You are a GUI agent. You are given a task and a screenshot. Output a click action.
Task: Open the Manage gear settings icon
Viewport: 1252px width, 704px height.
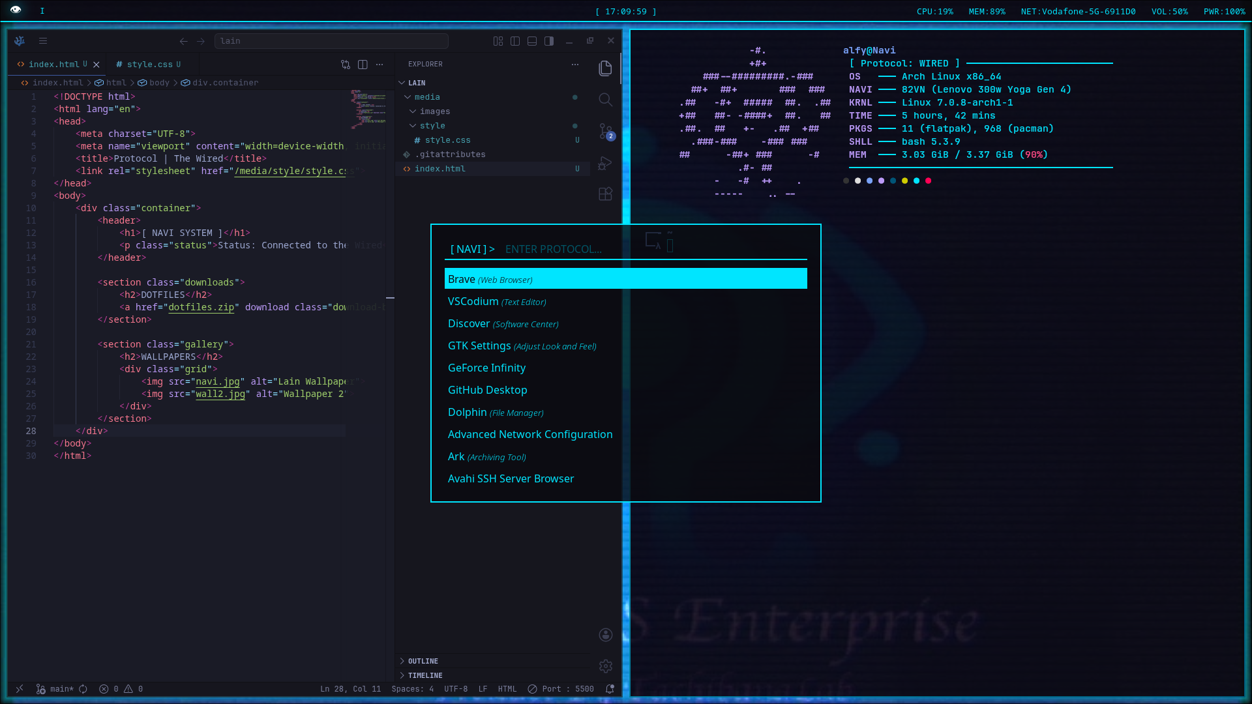[606, 666]
